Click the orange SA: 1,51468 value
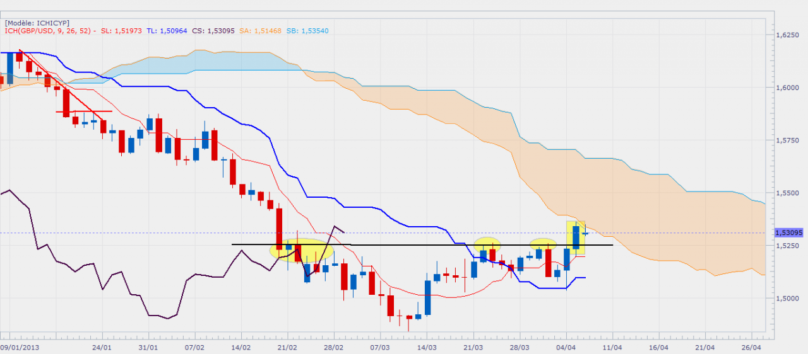Image resolution: width=808 pixels, height=354 pixels. [260, 31]
